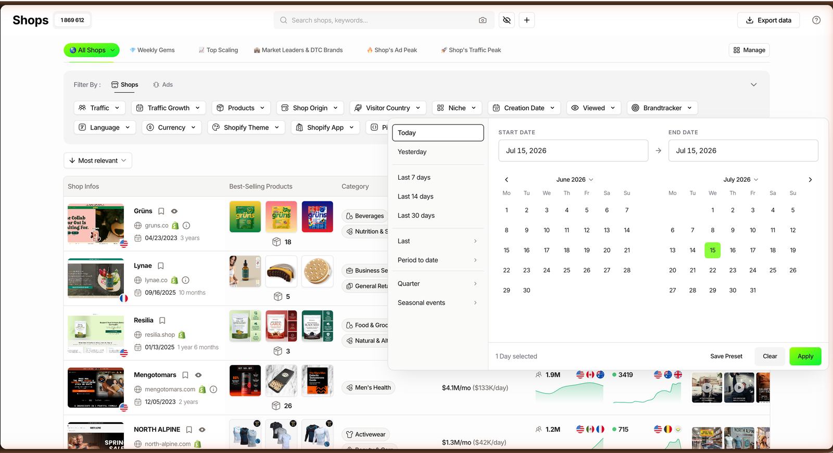Switch to the Top Scaling tab
Image resolution: width=833 pixels, height=453 pixels.
coord(218,50)
